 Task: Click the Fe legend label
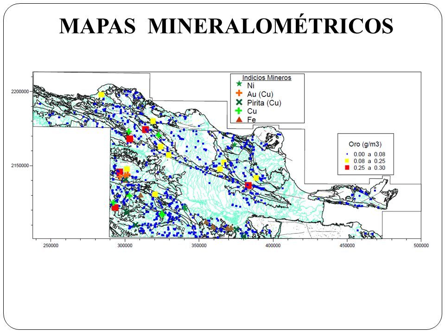251,120
